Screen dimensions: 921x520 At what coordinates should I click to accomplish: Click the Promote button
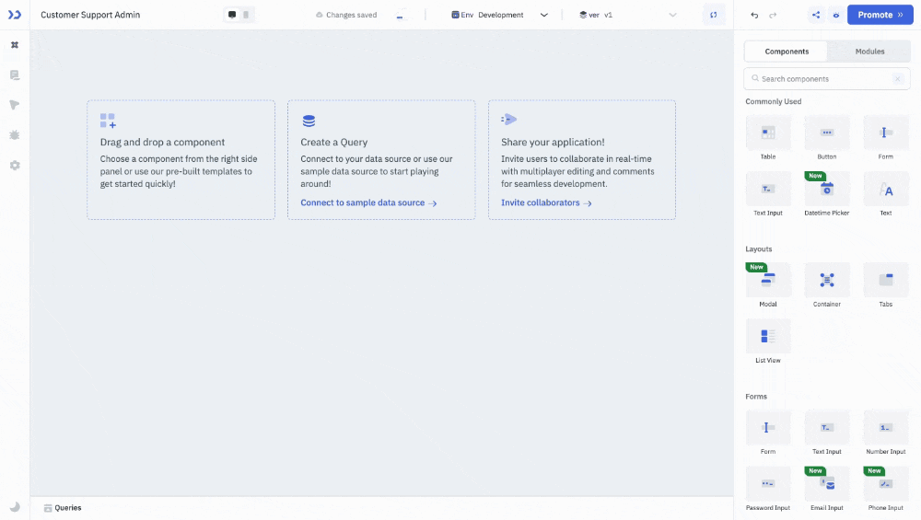coord(880,15)
